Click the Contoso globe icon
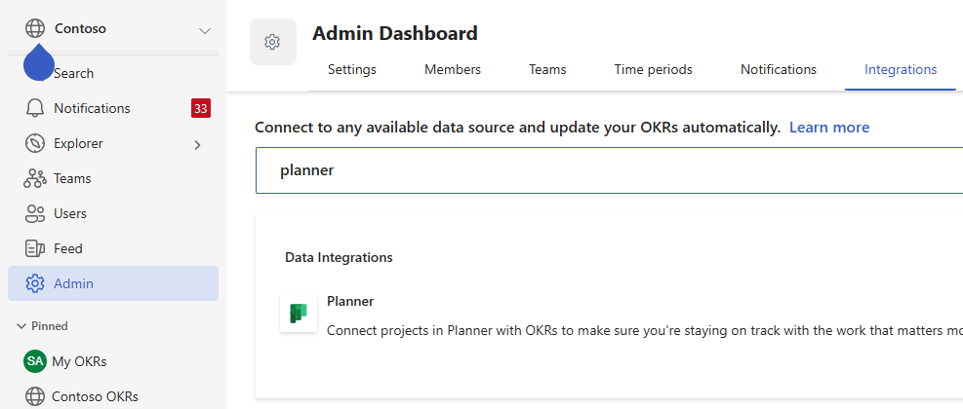Image resolution: width=963 pixels, height=409 pixels. 35,28
